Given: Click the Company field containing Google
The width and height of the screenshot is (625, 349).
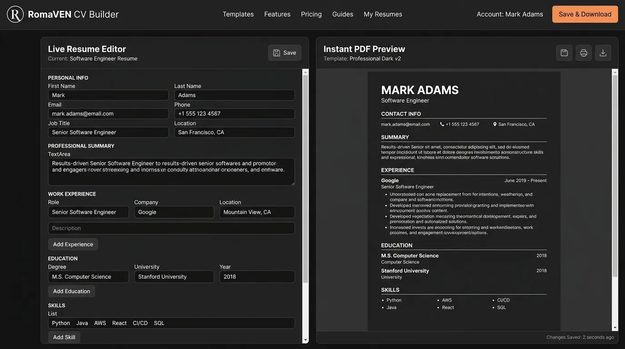Looking at the screenshot, I should point(174,212).
